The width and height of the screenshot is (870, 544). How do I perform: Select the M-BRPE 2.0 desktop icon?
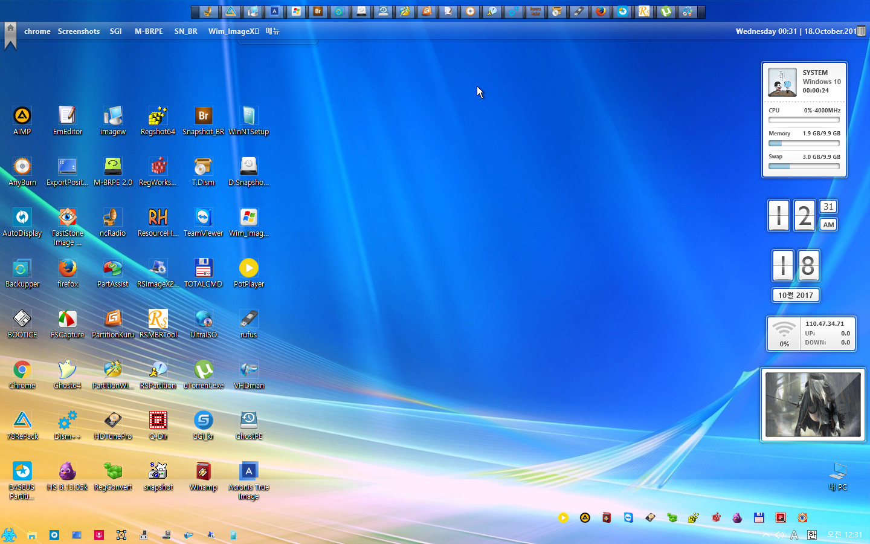click(x=113, y=171)
